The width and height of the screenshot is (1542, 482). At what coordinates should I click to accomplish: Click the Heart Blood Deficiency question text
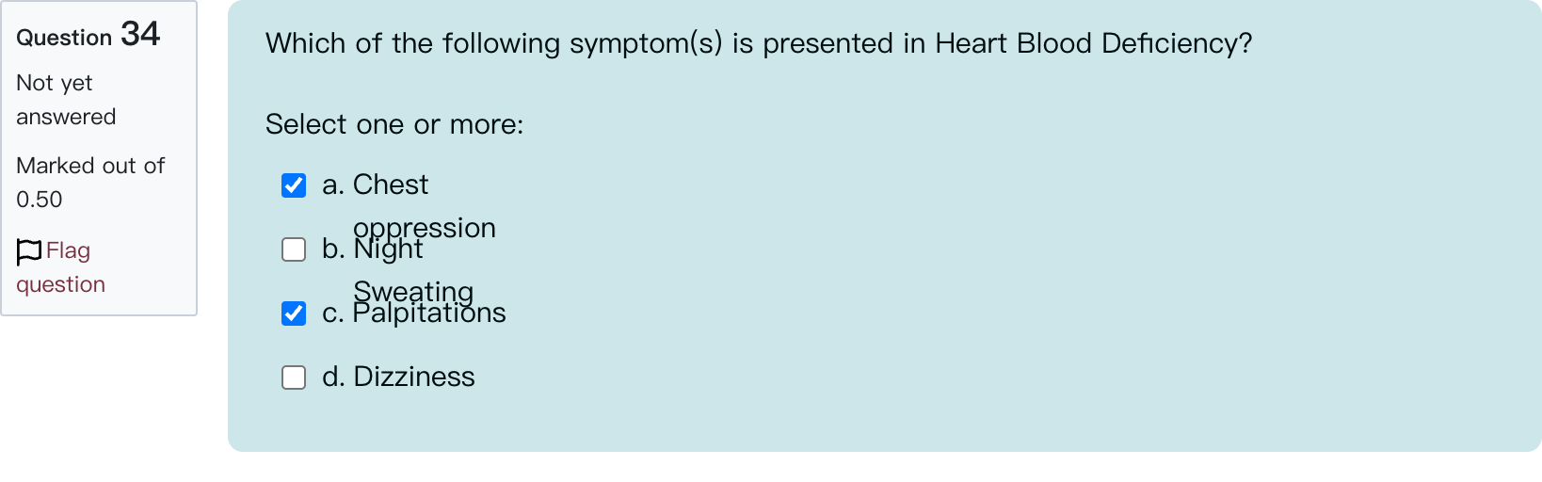point(759,43)
